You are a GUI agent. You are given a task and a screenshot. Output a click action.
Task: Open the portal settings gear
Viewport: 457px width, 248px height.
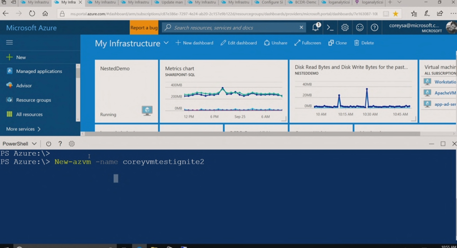[x=345, y=28]
